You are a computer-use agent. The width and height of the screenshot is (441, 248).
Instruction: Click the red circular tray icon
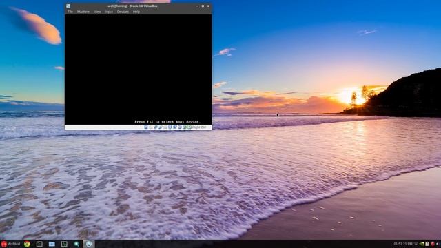coord(433,244)
